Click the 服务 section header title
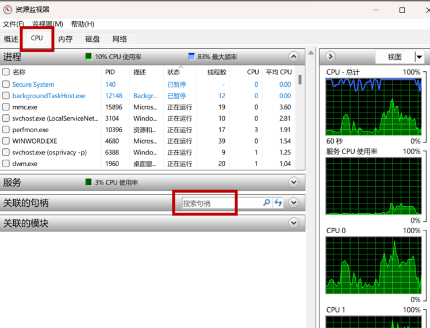The height and width of the screenshot is (328, 430). [12, 182]
